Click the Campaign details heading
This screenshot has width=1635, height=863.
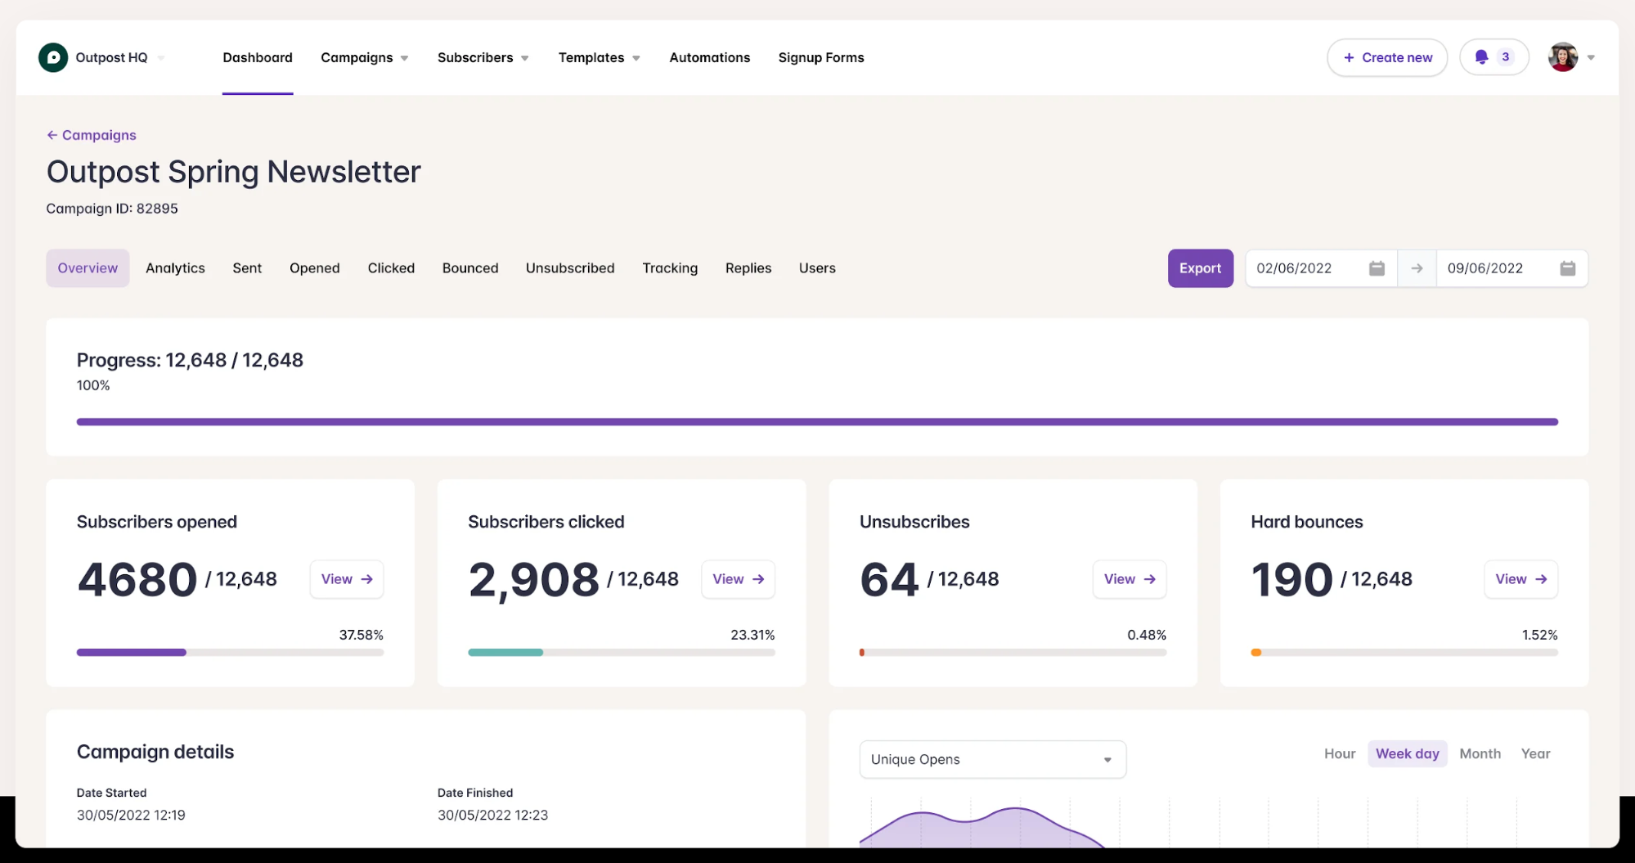tap(155, 752)
